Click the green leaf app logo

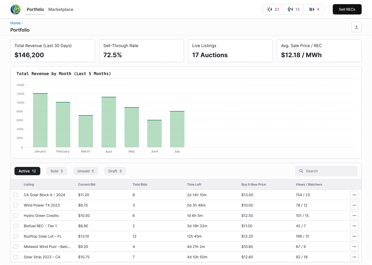coord(16,10)
